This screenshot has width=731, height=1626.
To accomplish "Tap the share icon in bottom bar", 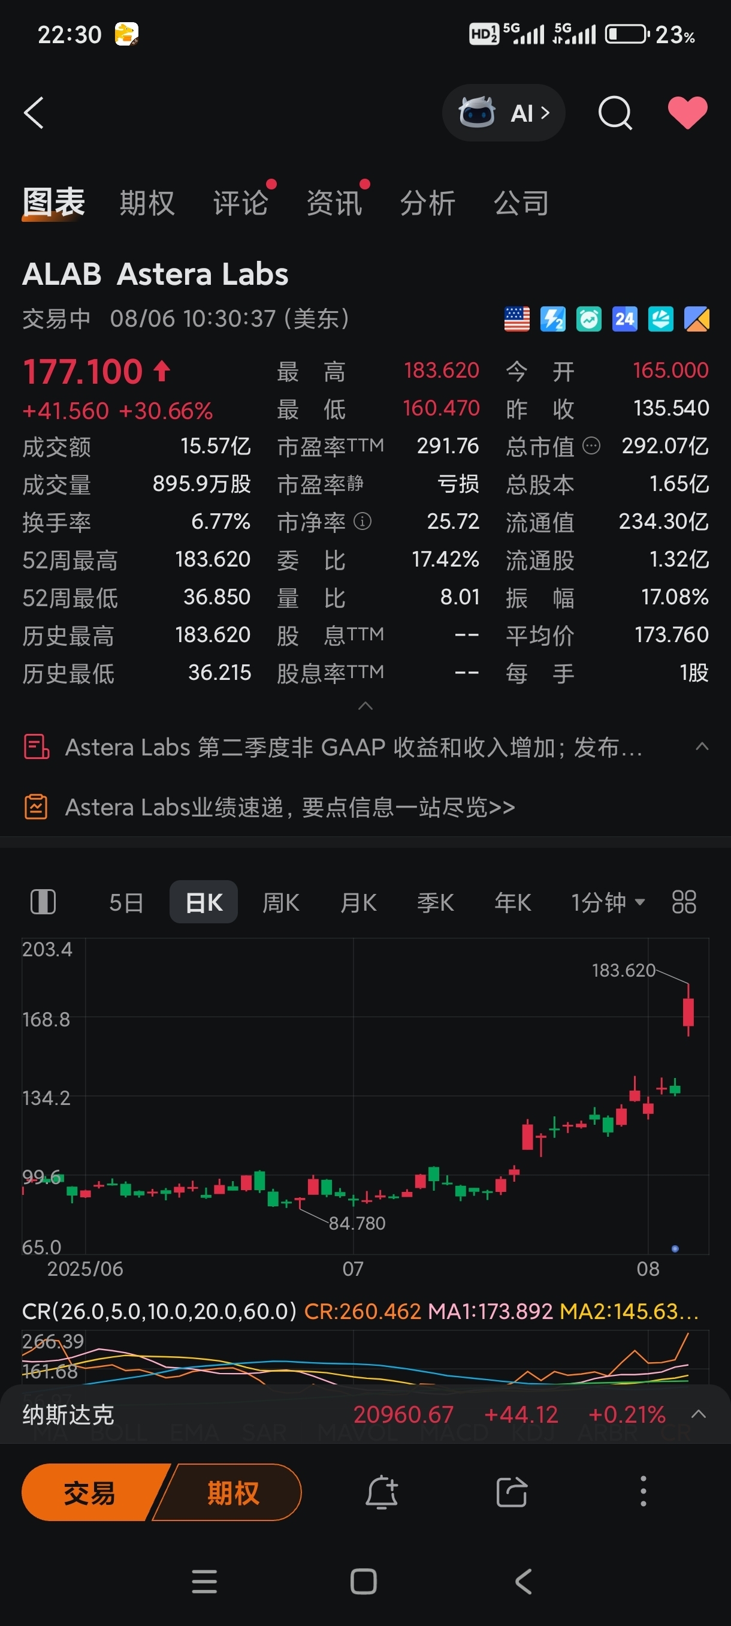I will [x=512, y=1492].
